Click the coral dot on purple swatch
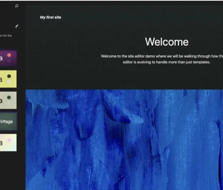The width and height of the screenshot is (223, 190). 9,55
